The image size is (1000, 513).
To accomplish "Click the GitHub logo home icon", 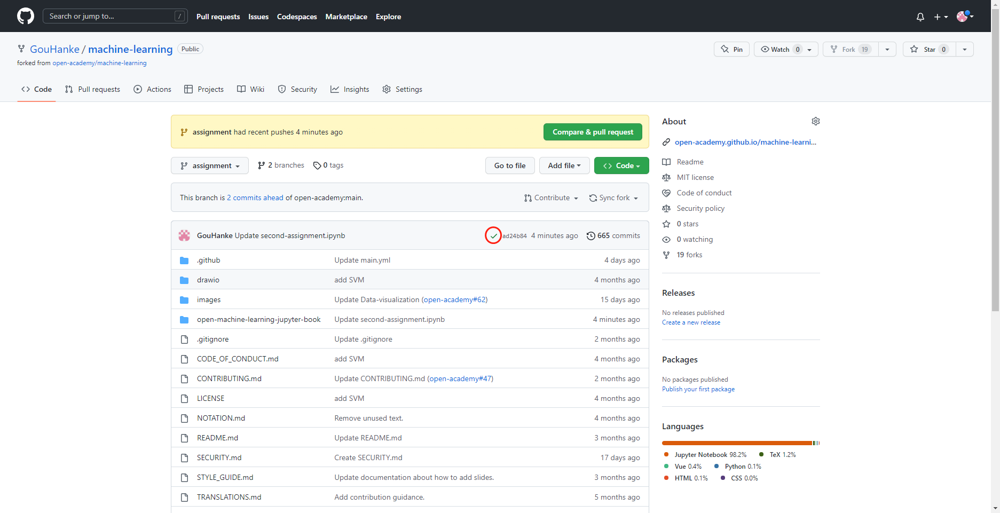I will [26, 16].
